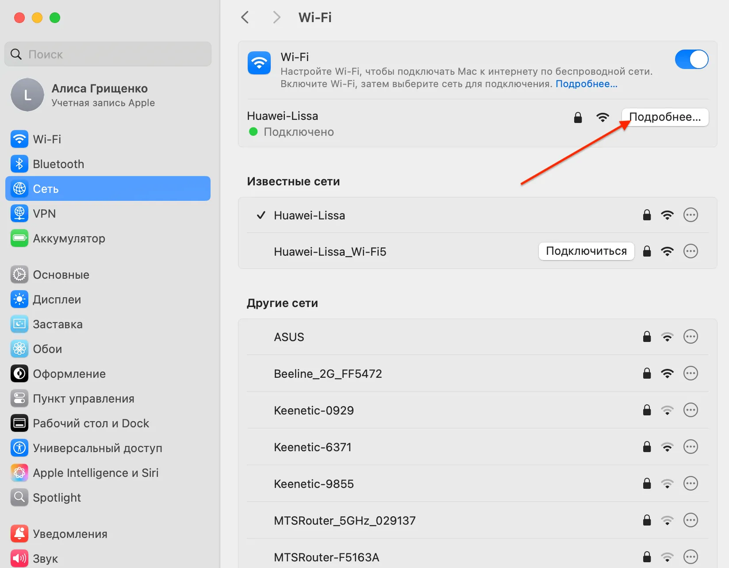Click the Уведомления bell icon
The width and height of the screenshot is (729, 568).
pos(19,534)
